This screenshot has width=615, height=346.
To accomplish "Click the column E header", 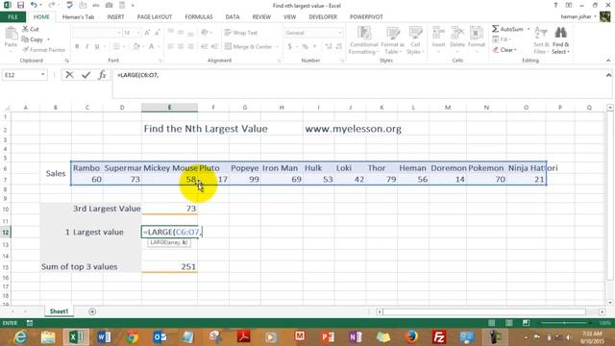I will pyautogui.click(x=169, y=108).
